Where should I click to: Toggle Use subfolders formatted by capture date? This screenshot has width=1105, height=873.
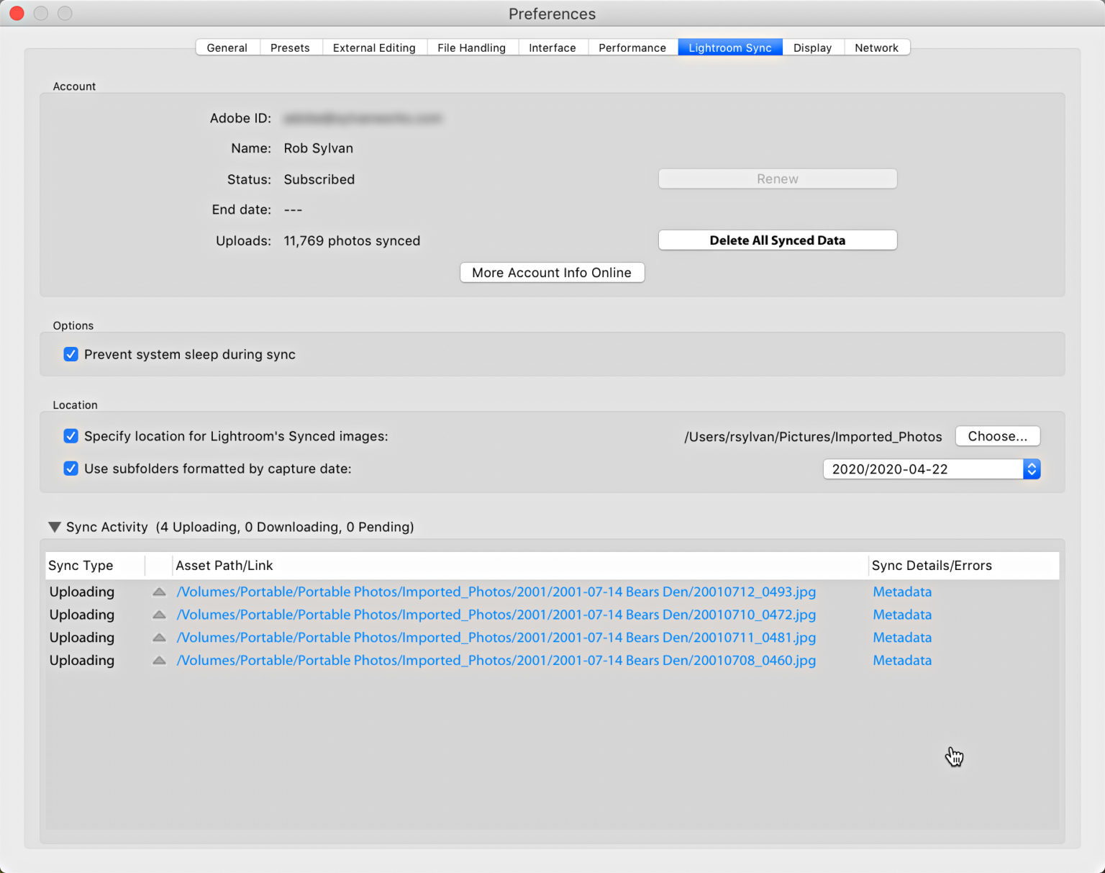(71, 469)
